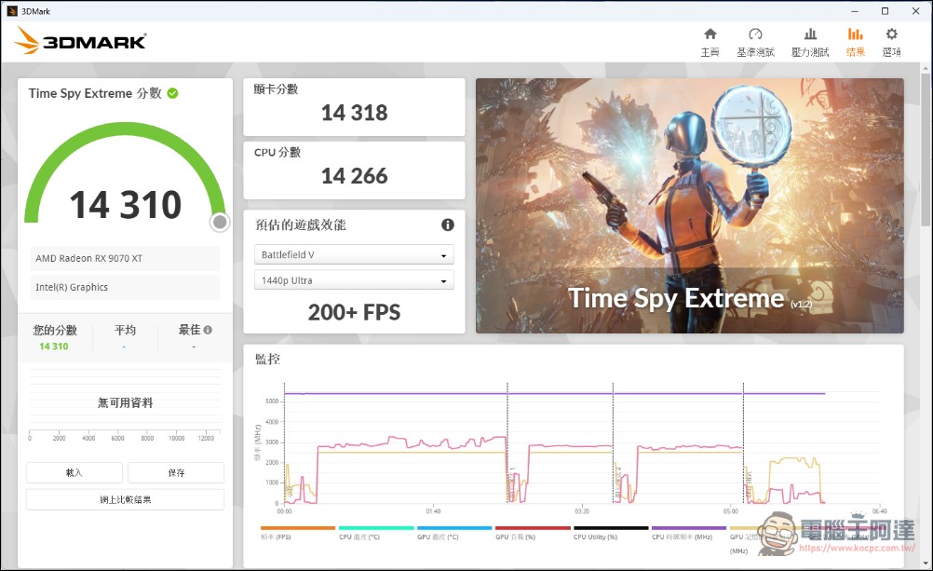
Task: Click the 保存 save button
Action: click(176, 472)
